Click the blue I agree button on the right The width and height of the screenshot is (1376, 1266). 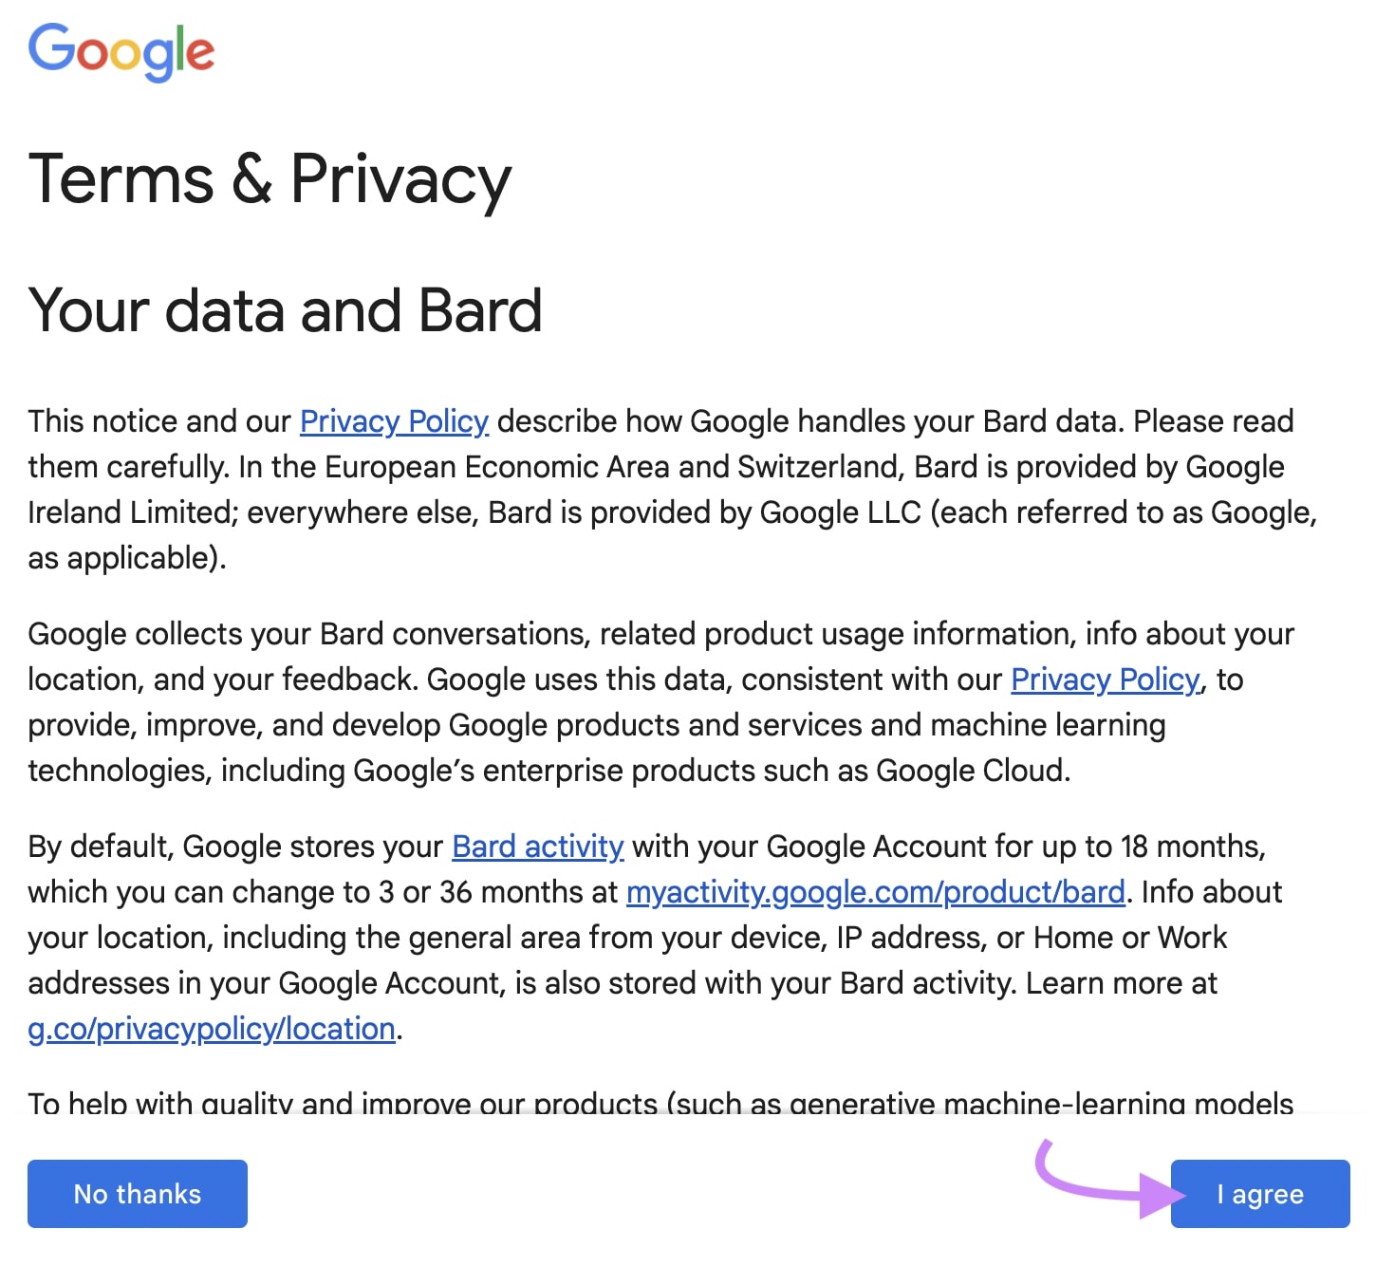point(1259,1194)
